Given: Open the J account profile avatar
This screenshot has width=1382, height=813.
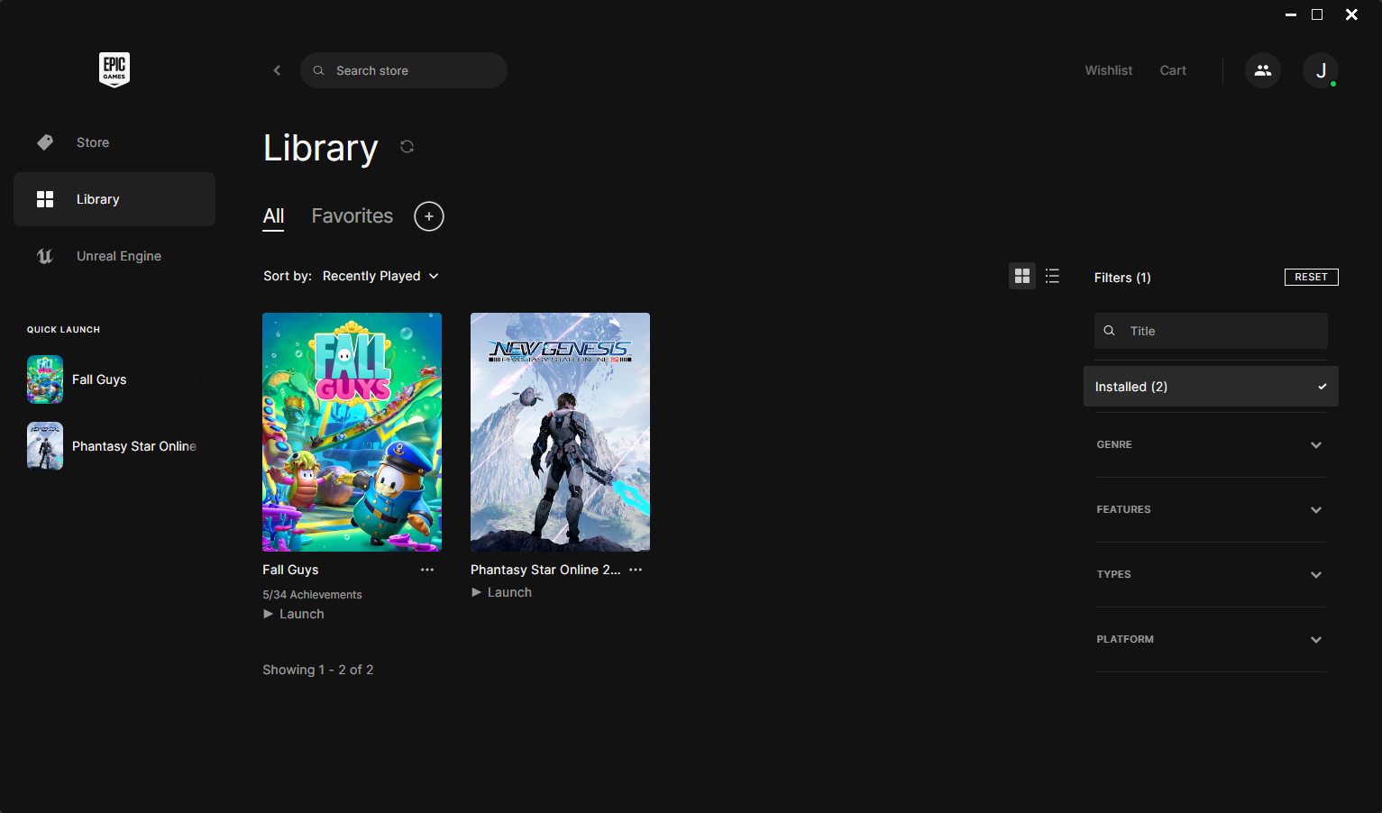Looking at the screenshot, I should [x=1320, y=70].
